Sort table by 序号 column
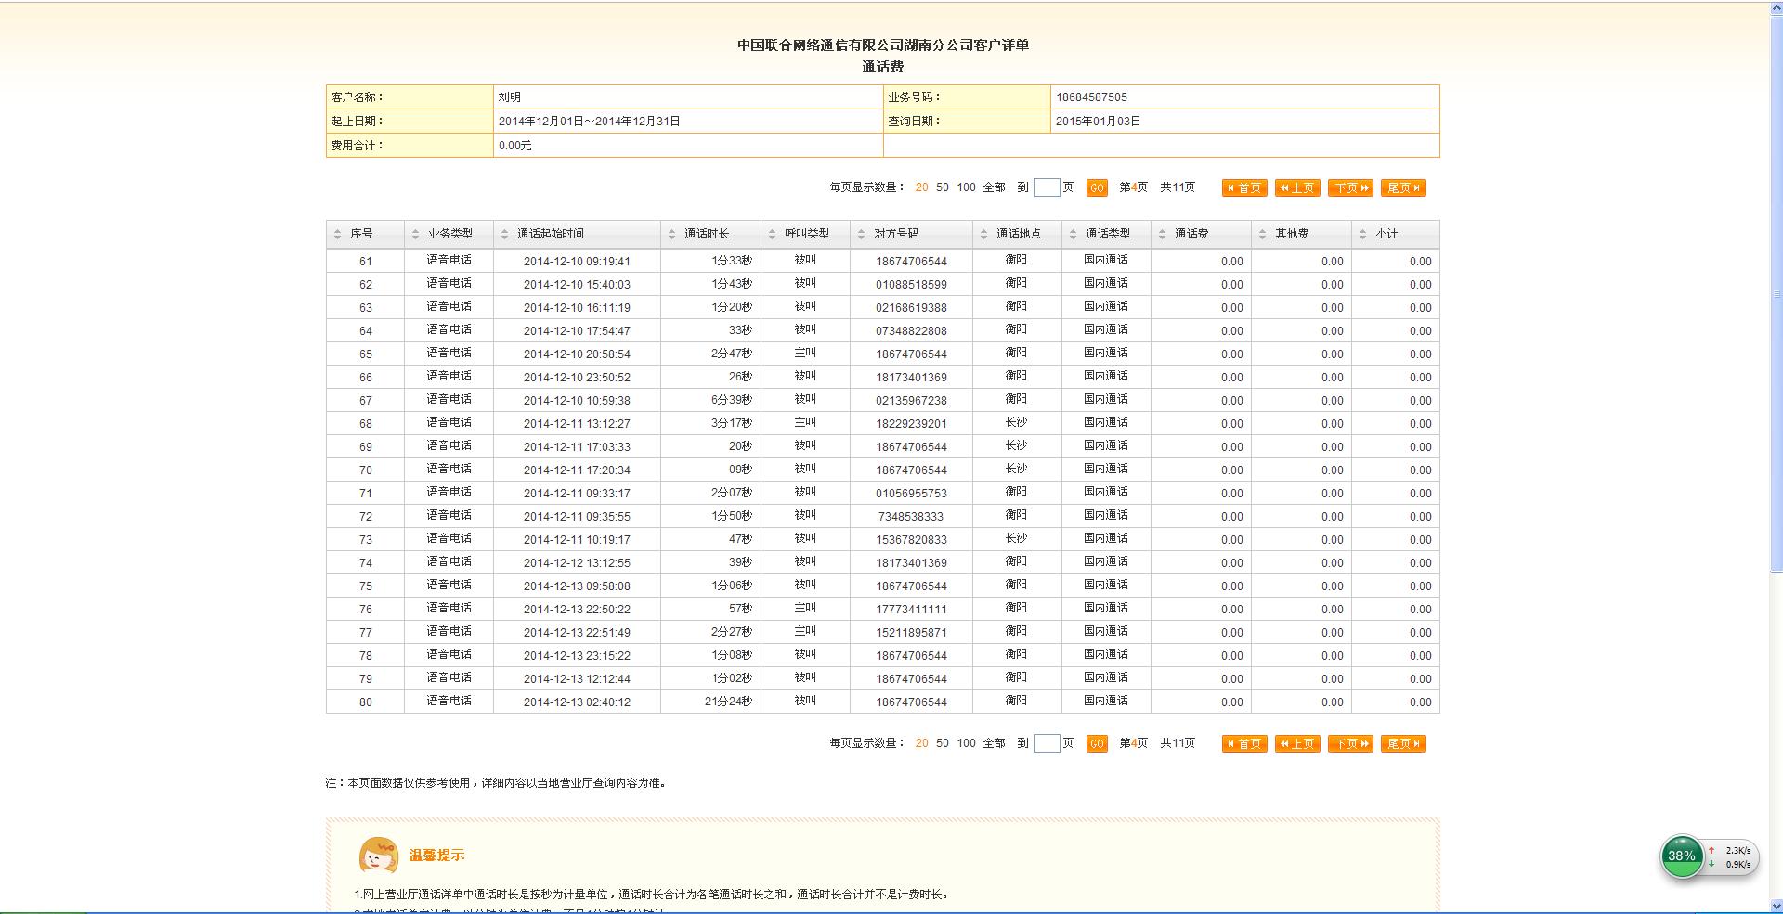 [360, 234]
